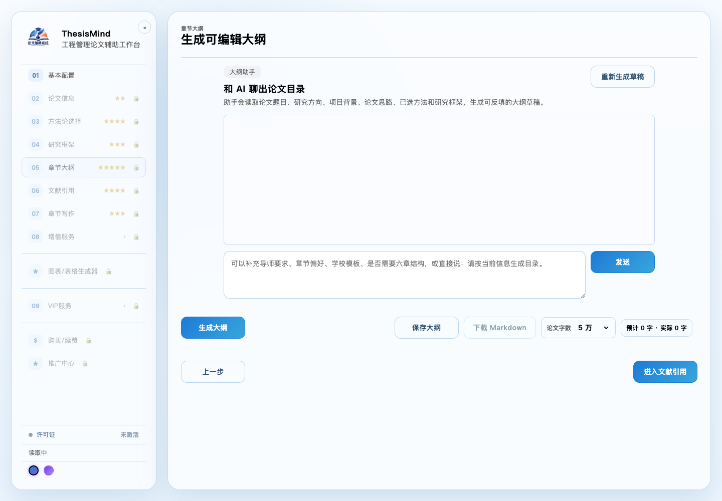Click the star icon of 推广中心

click(x=36, y=364)
